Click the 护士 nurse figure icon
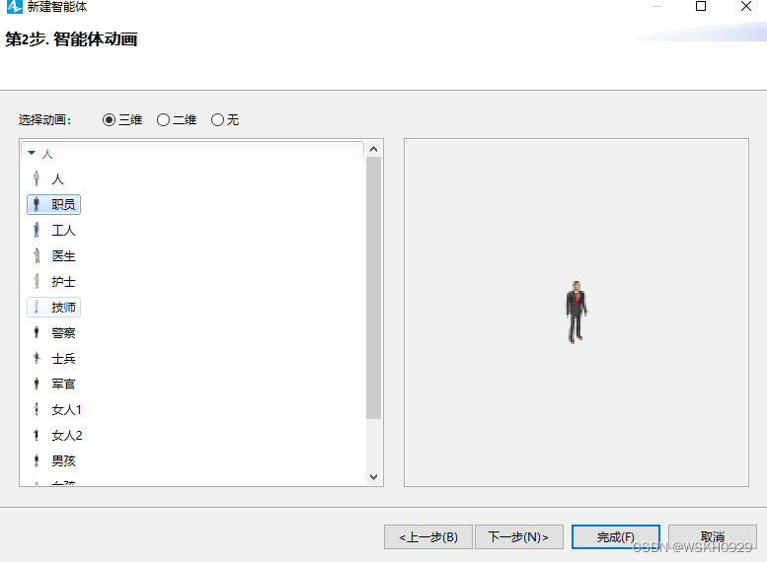The width and height of the screenshot is (767, 562). pos(37,281)
